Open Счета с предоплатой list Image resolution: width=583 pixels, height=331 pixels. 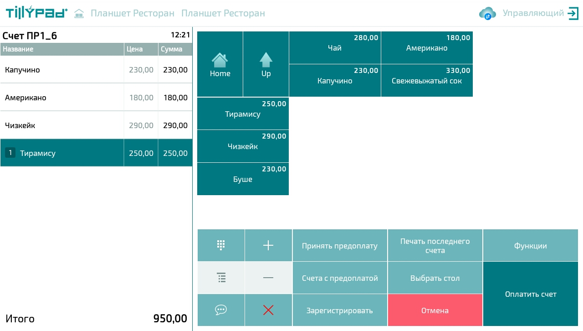tap(340, 278)
